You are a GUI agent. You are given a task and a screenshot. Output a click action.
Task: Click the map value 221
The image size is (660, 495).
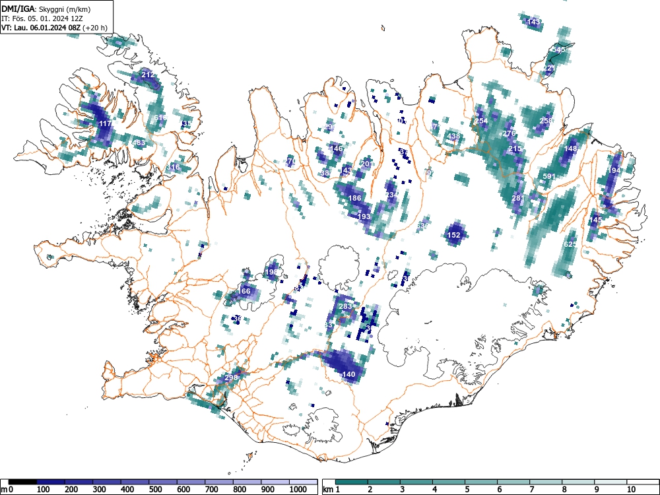[549, 68]
